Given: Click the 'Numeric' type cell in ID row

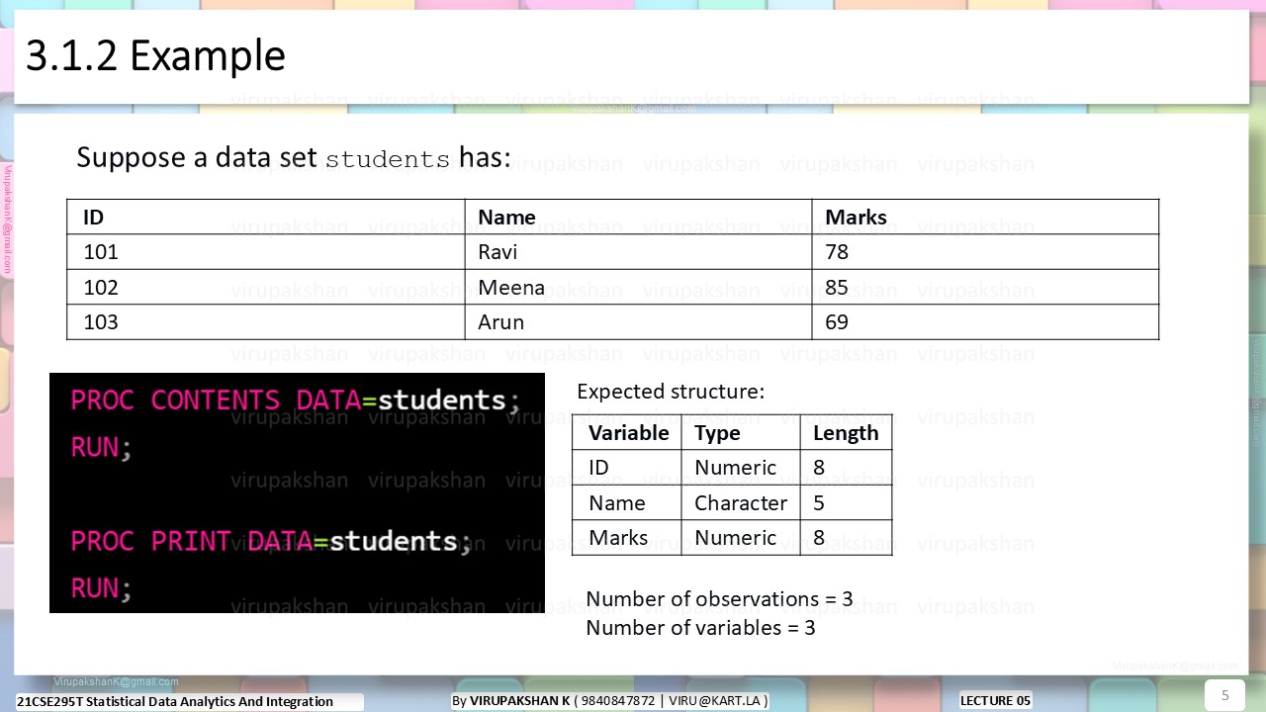Looking at the screenshot, I should [741, 468].
